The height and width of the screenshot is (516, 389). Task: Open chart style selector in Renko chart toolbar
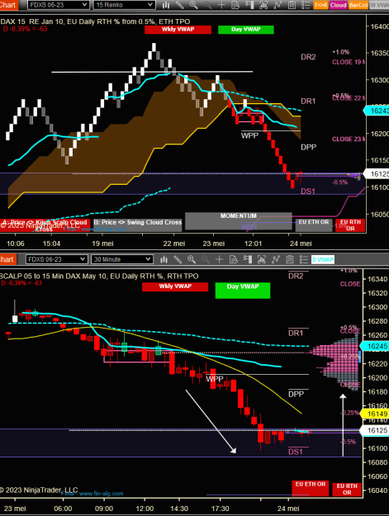[165, 5]
